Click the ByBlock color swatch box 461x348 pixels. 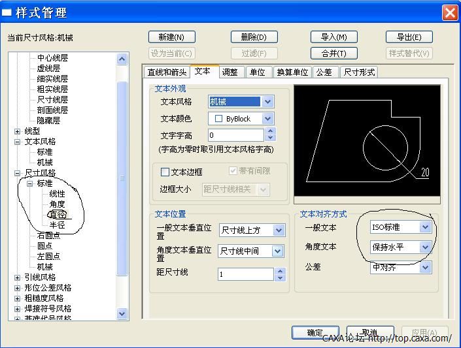[x=219, y=119]
